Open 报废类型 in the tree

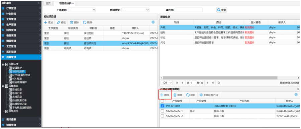tap(13, 111)
